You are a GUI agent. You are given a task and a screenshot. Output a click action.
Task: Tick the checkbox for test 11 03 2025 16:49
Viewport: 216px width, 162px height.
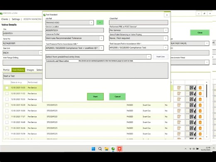(7, 122)
